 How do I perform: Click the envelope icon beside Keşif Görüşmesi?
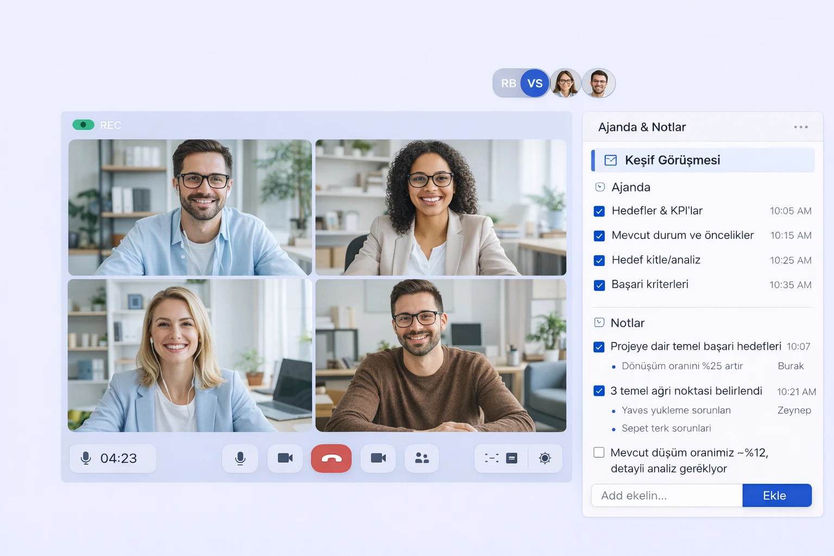[610, 160]
